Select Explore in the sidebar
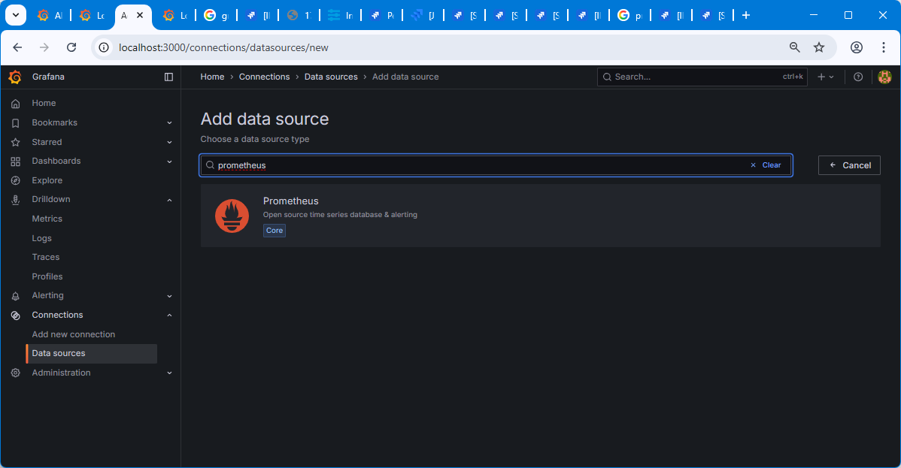Image resolution: width=901 pixels, height=468 pixels. [47, 180]
